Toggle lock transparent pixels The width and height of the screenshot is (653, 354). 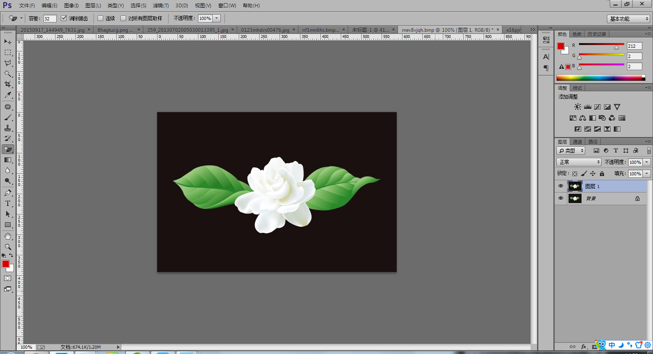pyautogui.click(x=575, y=174)
